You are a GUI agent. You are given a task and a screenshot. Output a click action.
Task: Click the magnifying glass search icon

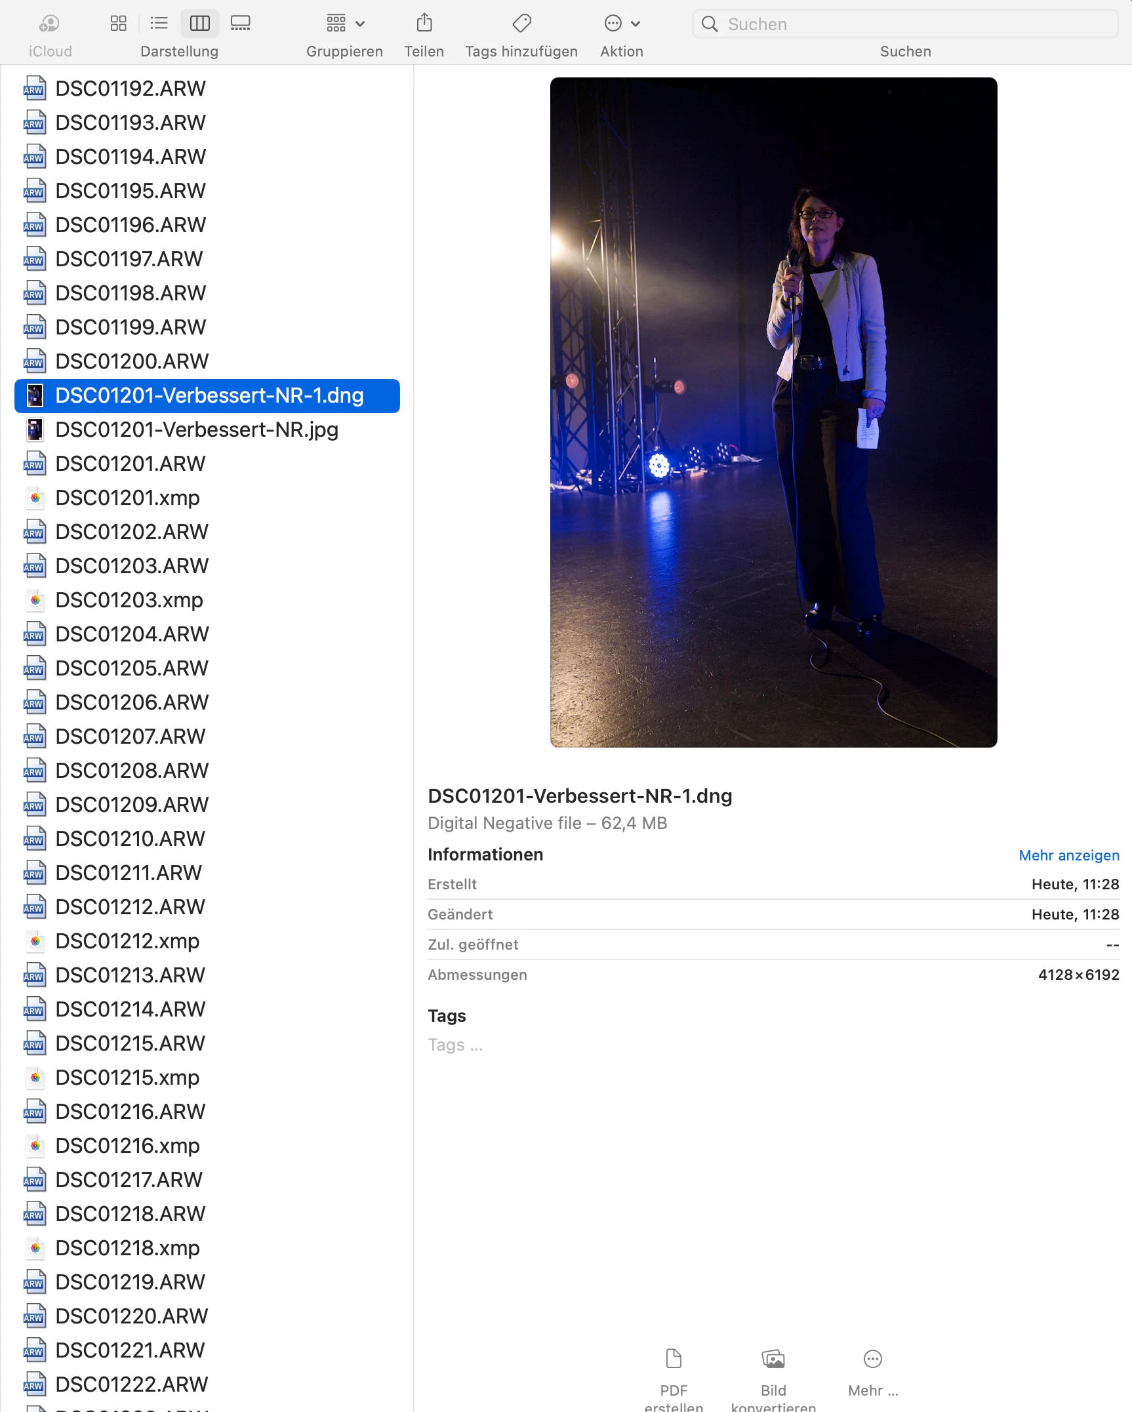(x=710, y=24)
